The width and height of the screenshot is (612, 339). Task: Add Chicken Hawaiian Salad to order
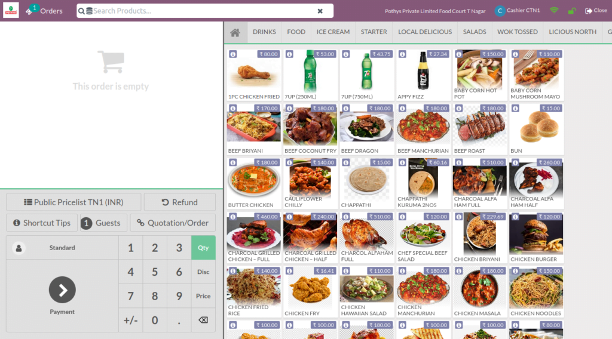coord(366,292)
